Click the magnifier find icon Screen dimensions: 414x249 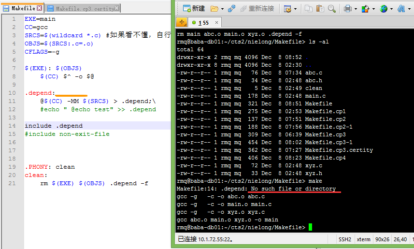point(332,9)
